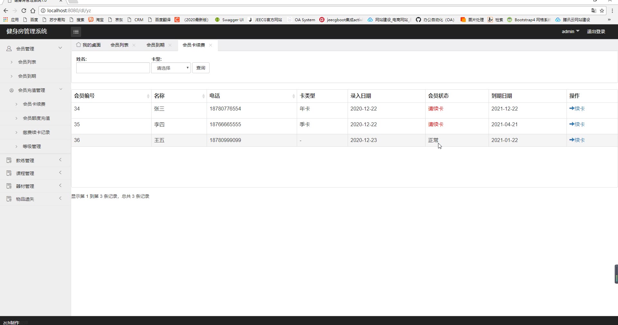Toggle the sidebar hamburger menu icon

tap(76, 32)
